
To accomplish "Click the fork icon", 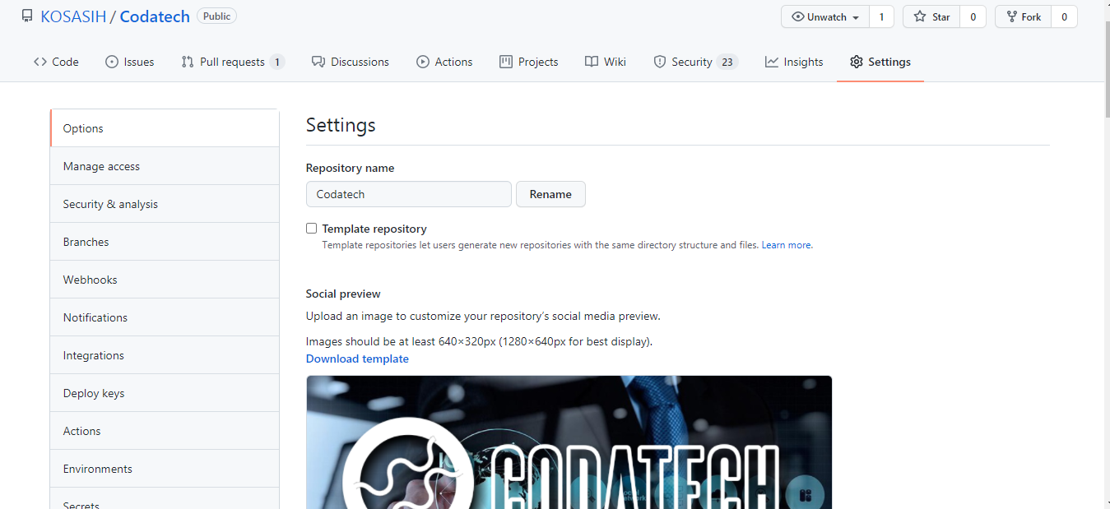I will [1012, 16].
